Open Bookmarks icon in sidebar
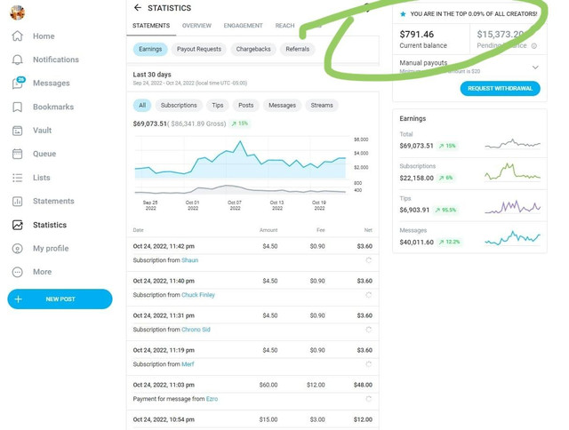 click(x=18, y=107)
